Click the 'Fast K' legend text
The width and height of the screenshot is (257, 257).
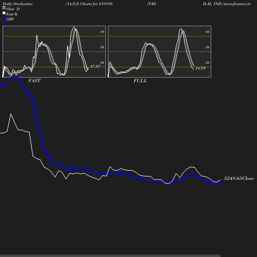12,14
